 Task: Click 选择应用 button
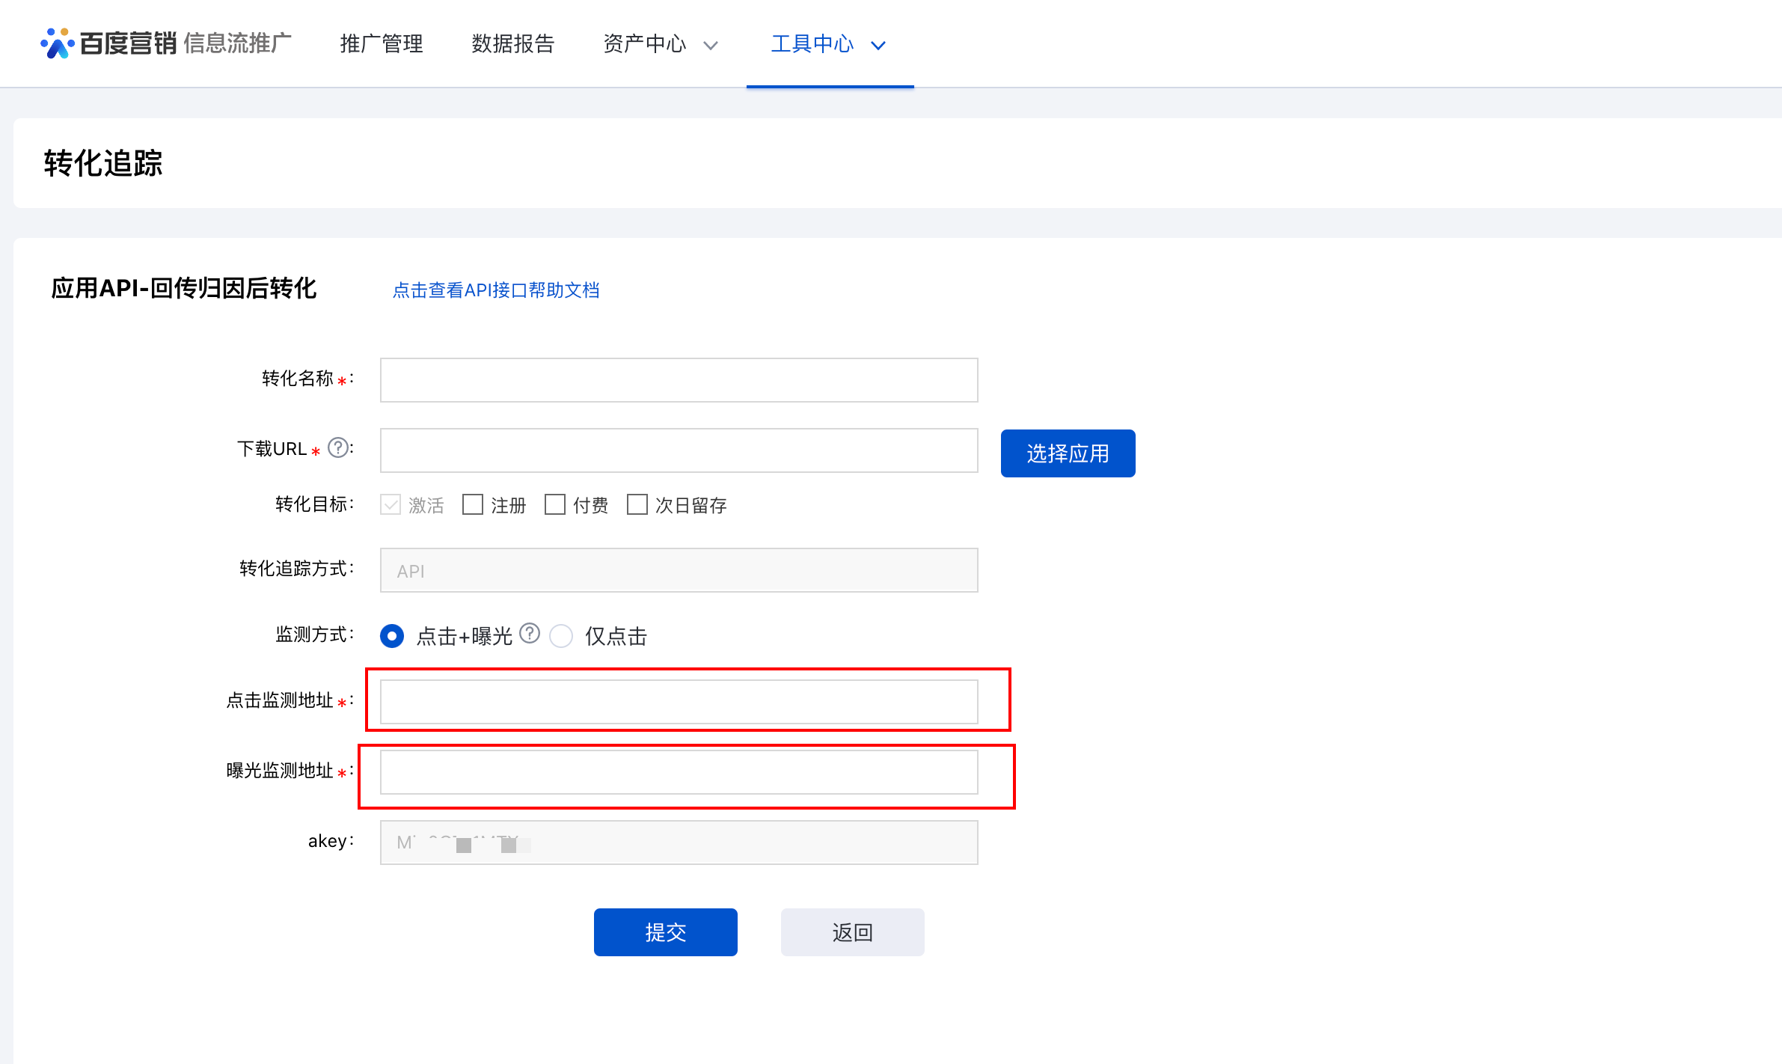1068,453
